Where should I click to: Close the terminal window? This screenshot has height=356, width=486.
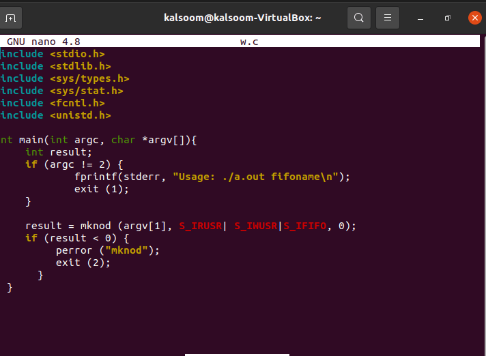click(x=474, y=18)
